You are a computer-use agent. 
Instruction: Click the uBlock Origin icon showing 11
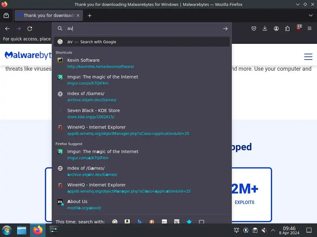(x=299, y=28)
